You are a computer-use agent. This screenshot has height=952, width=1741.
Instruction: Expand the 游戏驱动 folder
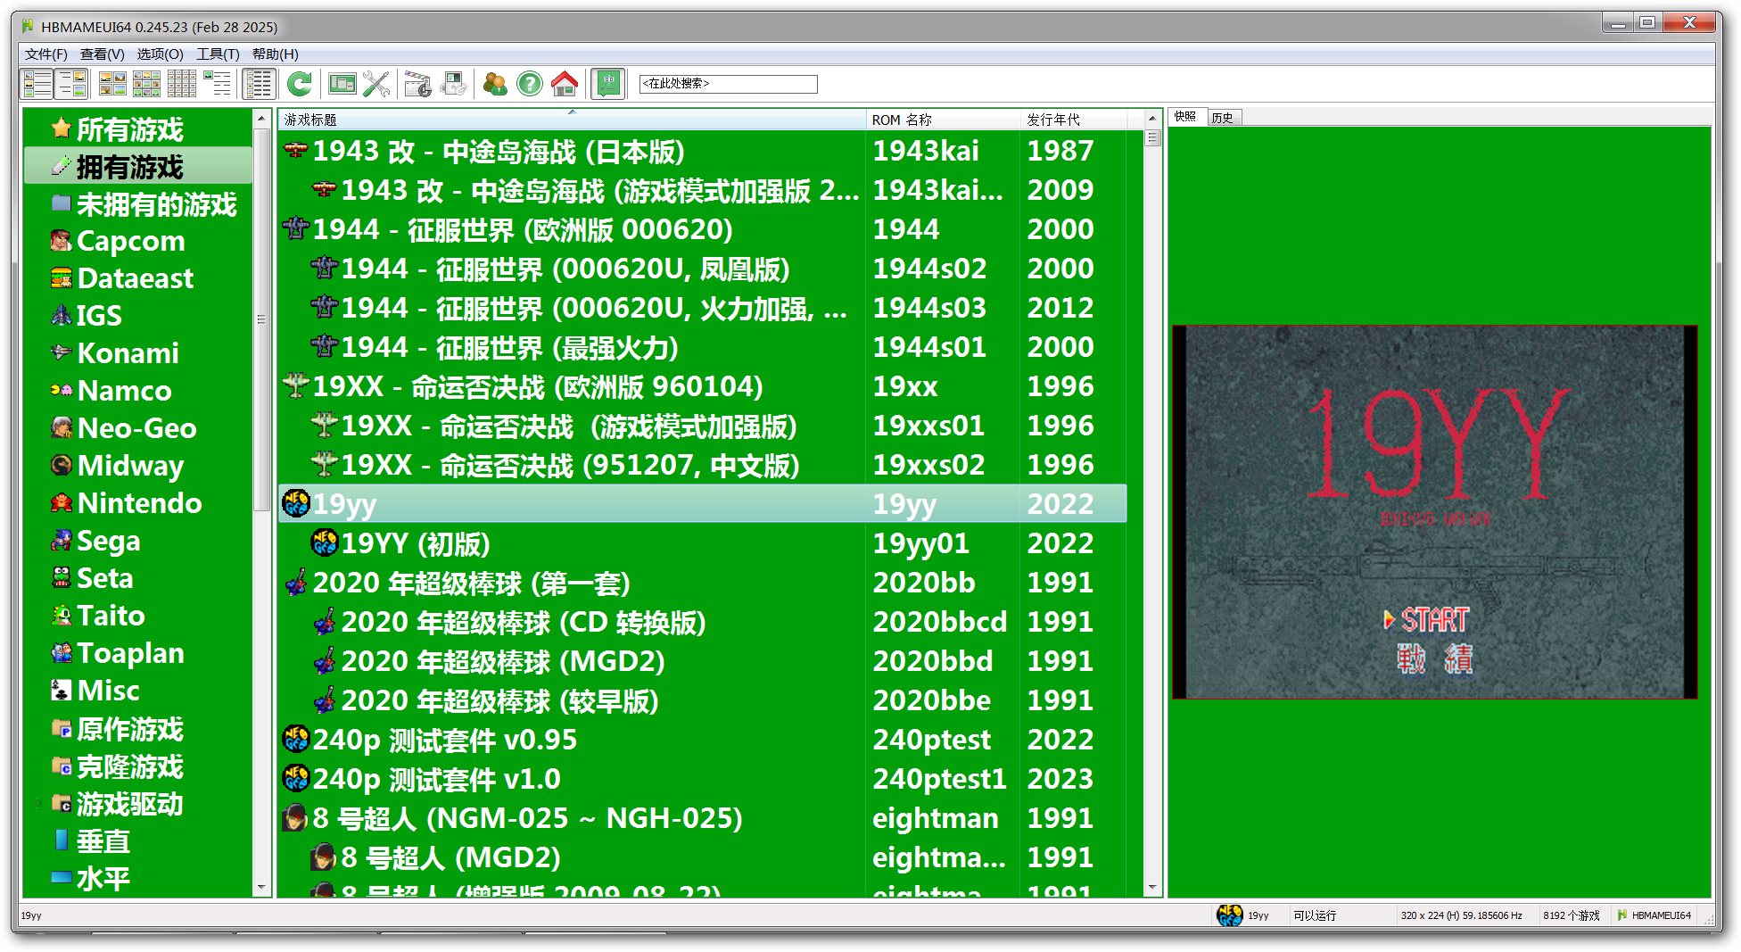click(38, 804)
